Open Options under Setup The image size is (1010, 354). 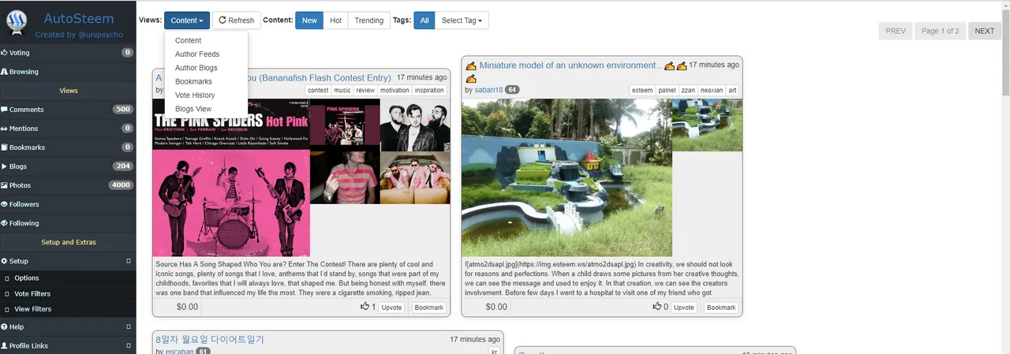coord(68,278)
